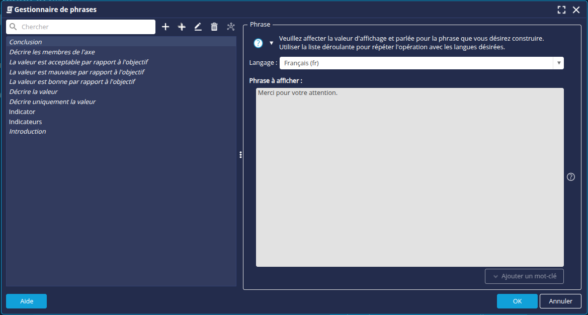Choose the 'Indicateurs' entry in the list
This screenshot has height=315, width=588.
[x=26, y=122]
